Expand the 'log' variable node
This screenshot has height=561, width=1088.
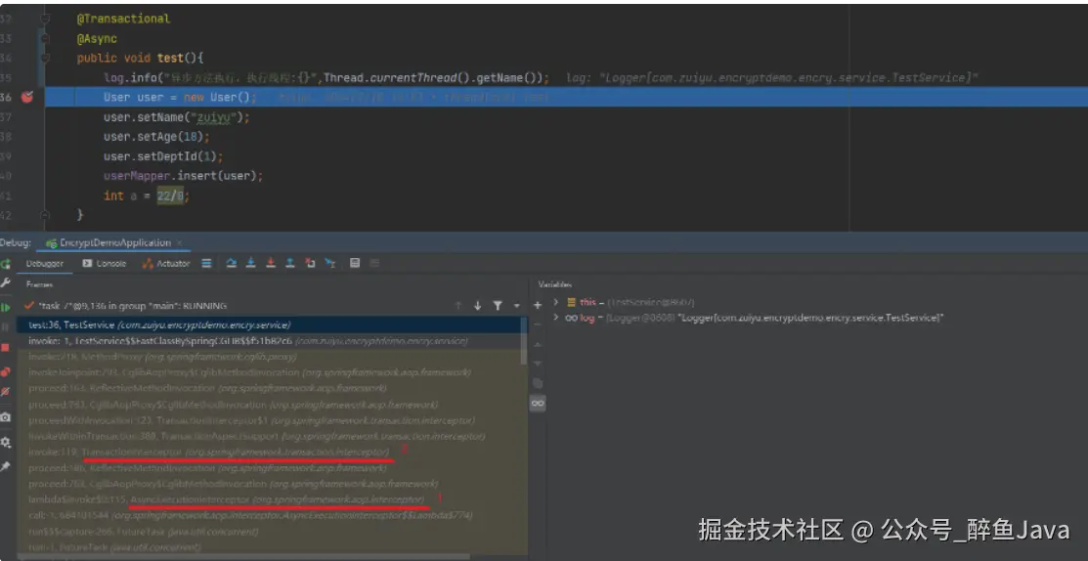556,318
